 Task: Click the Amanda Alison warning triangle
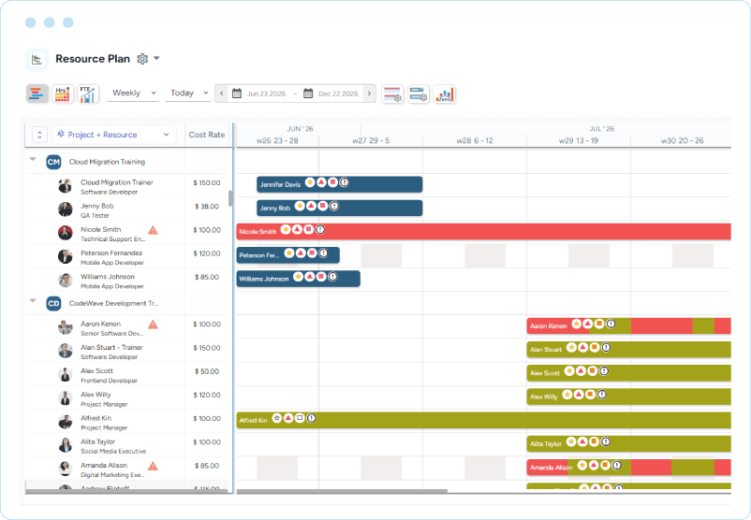153,466
